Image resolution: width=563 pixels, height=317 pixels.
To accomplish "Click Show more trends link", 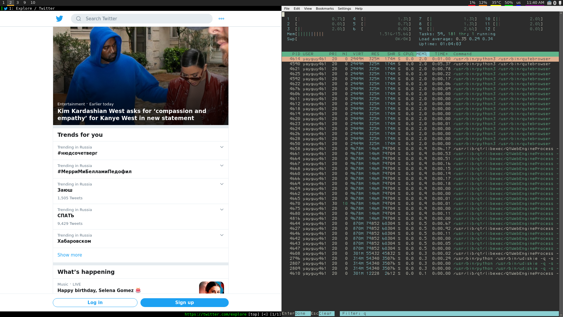I will [x=70, y=255].
